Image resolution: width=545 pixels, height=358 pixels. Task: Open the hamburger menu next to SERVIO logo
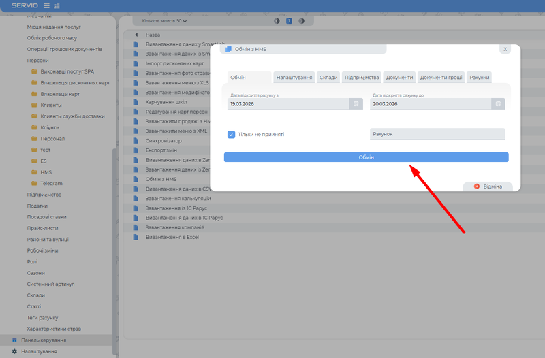pyautogui.click(x=46, y=6)
